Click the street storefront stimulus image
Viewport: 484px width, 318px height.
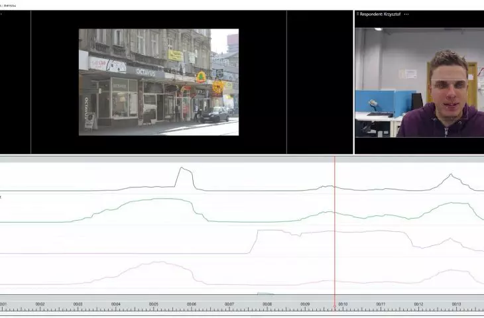(x=158, y=82)
